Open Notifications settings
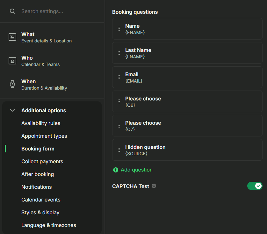Screen dimensions: 267x234 pyautogui.click(x=36, y=187)
